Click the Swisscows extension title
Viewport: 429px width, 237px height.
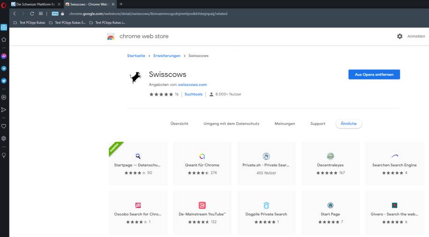pos(167,74)
